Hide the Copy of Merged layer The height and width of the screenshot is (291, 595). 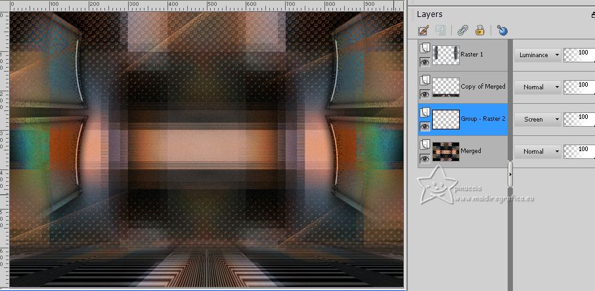point(425,94)
